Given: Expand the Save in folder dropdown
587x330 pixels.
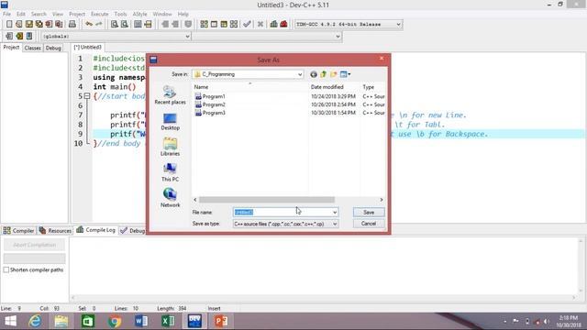Looking at the screenshot, I should click(300, 74).
